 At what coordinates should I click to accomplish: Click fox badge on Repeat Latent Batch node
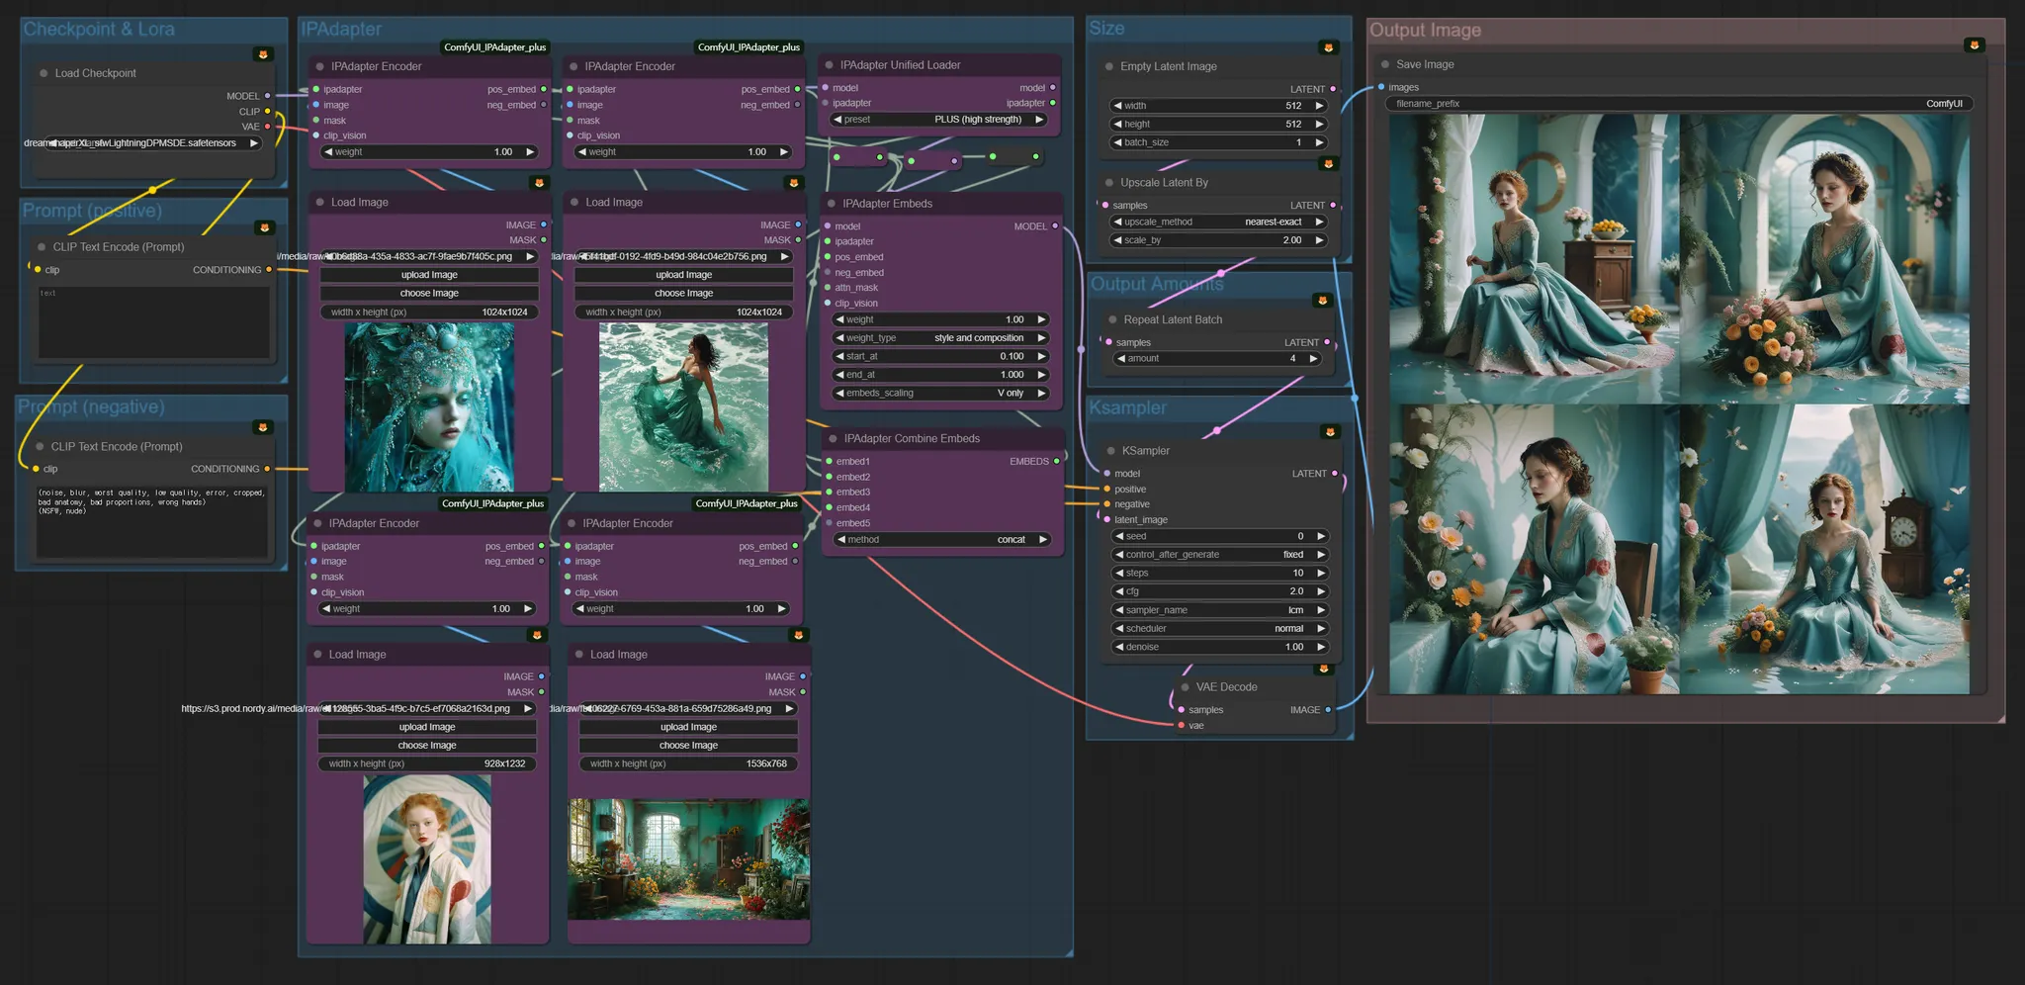pyautogui.click(x=1322, y=301)
